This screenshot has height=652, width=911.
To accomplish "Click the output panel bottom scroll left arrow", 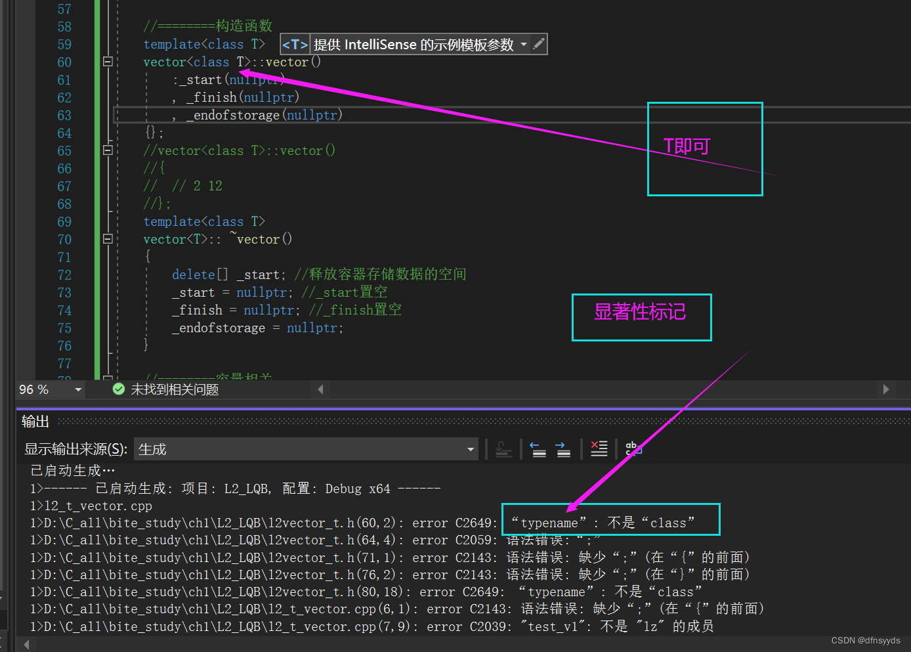I will 26,645.
